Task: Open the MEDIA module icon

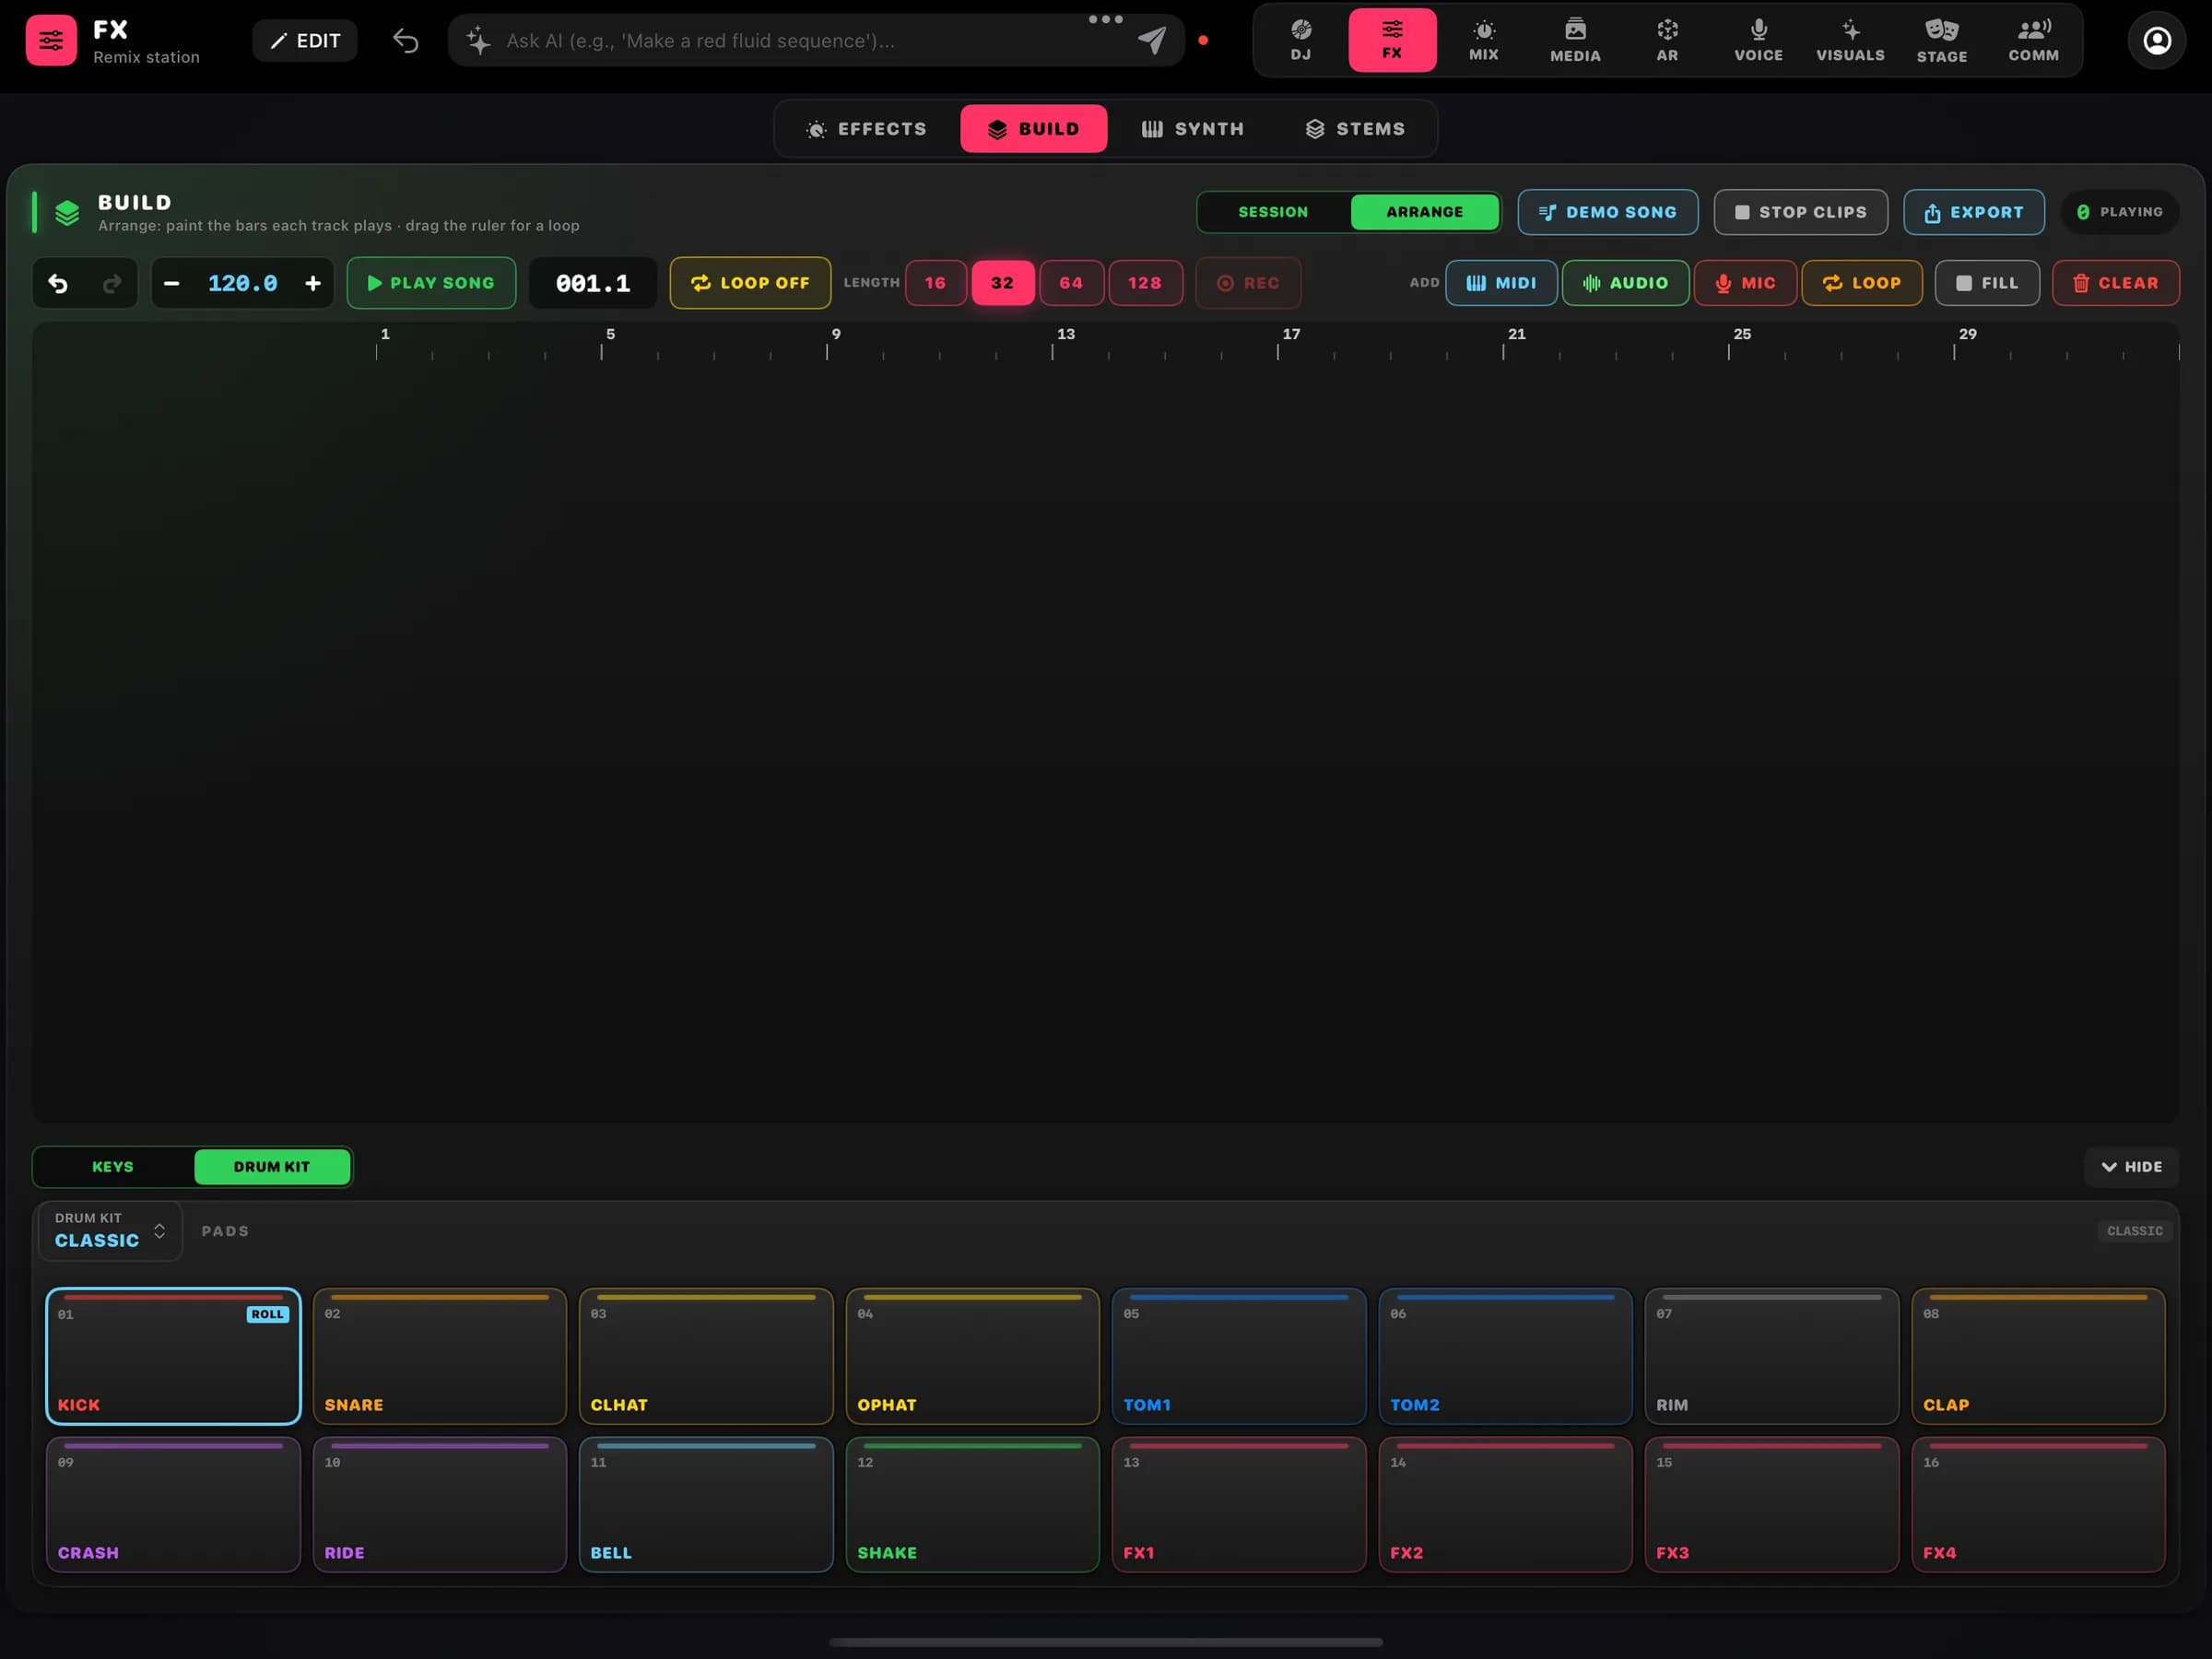Action: point(1575,40)
